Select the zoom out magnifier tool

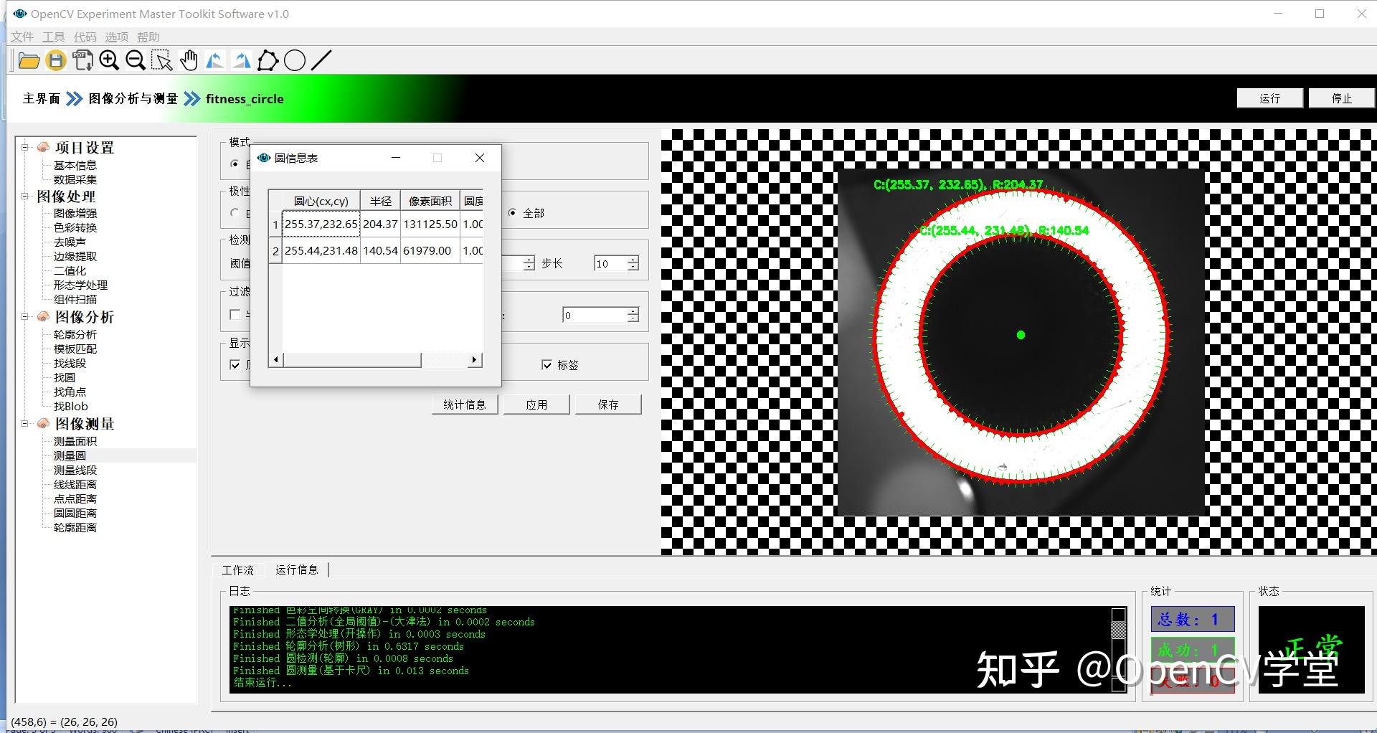coord(136,60)
